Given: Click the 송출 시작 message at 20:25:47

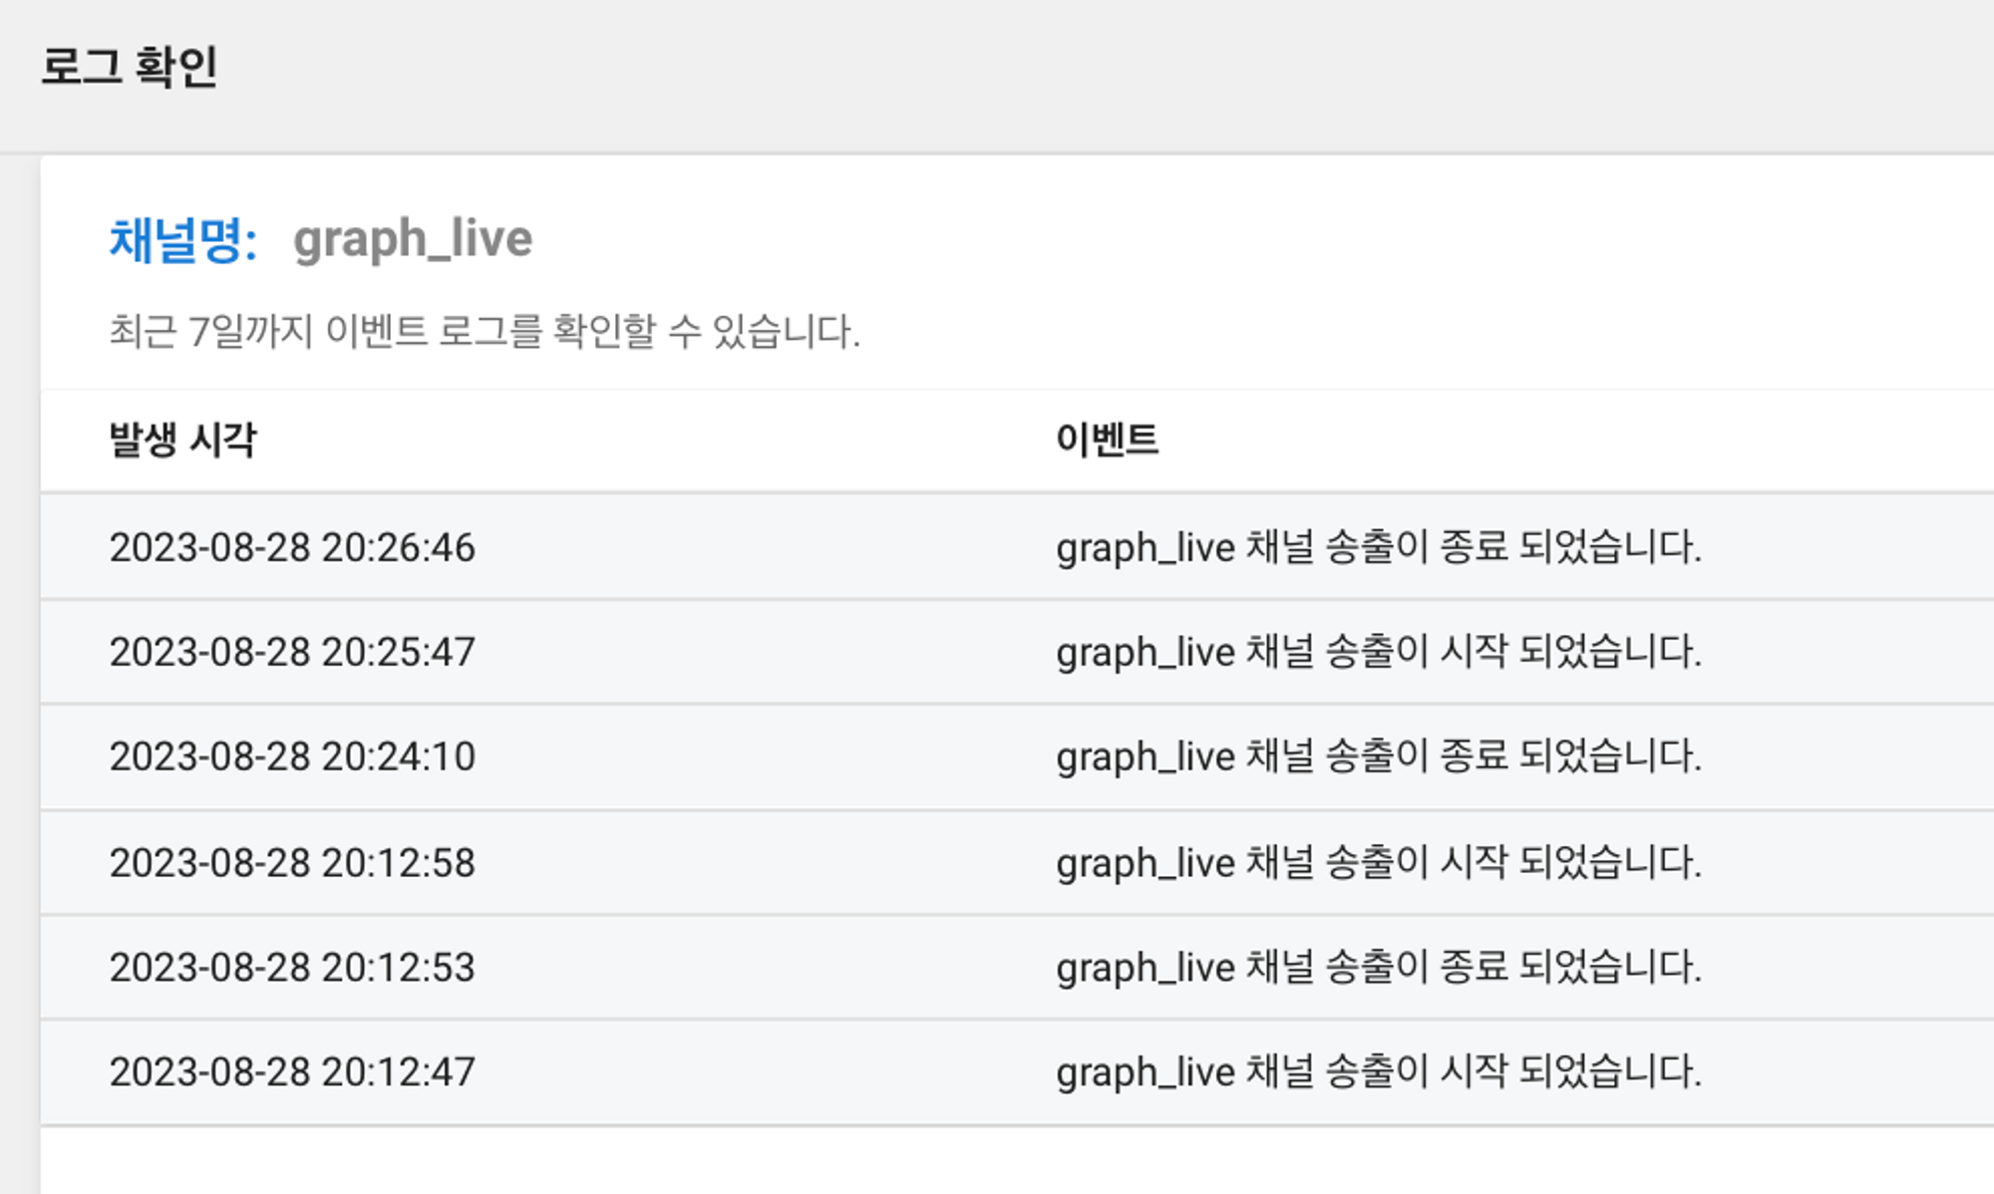Looking at the screenshot, I should (1378, 653).
